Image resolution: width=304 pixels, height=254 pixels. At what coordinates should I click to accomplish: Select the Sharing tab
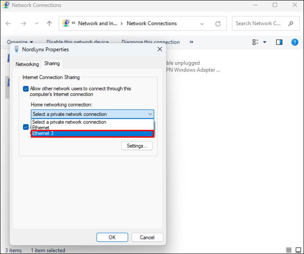click(52, 63)
